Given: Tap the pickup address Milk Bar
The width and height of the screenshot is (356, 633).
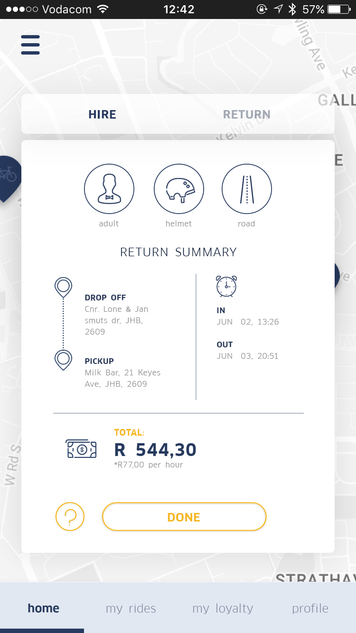Looking at the screenshot, I should click(122, 378).
